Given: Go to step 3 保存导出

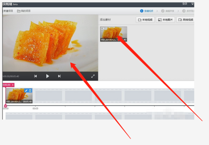Looking at the screenshot, I should point(188,11).
